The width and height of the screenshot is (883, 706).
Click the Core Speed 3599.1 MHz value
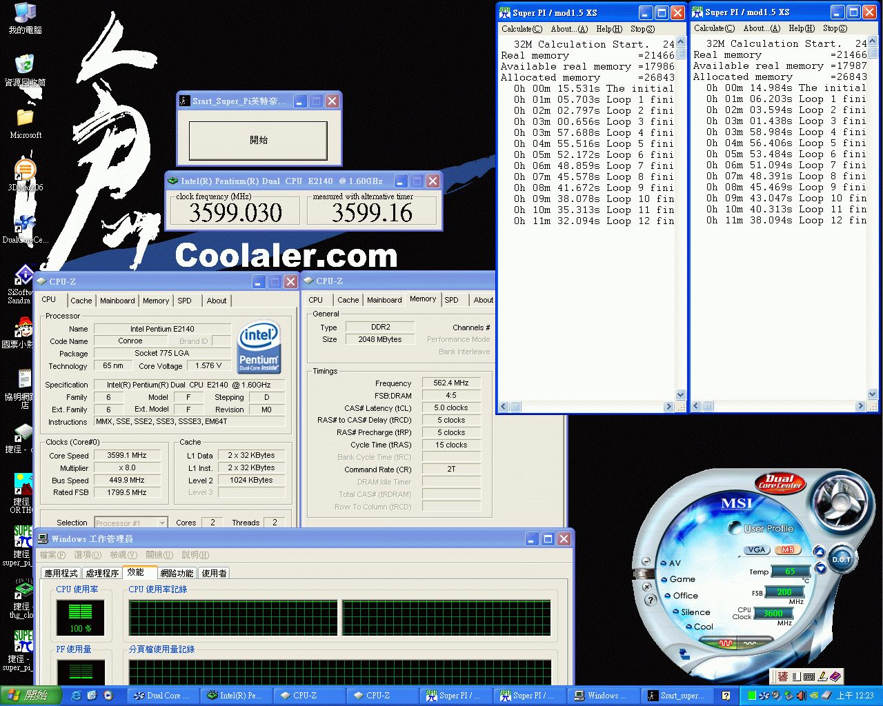pyautogui.click(x=127, y=456)
